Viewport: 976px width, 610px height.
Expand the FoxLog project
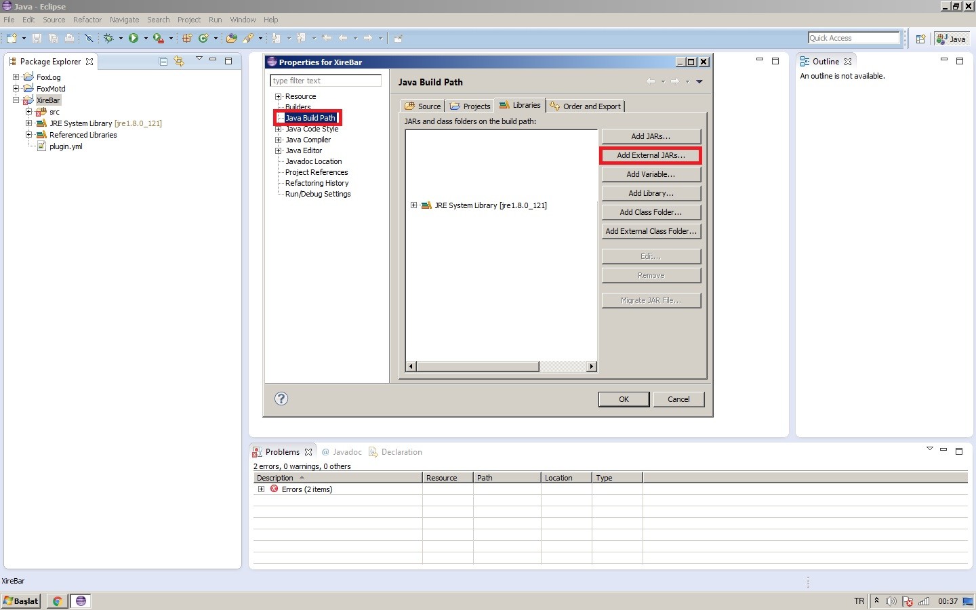click(x=16, y=77)
